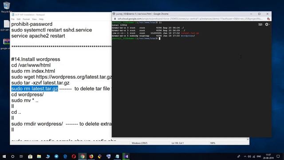Switch to Notepad on the taskbar

coord(117,156)
